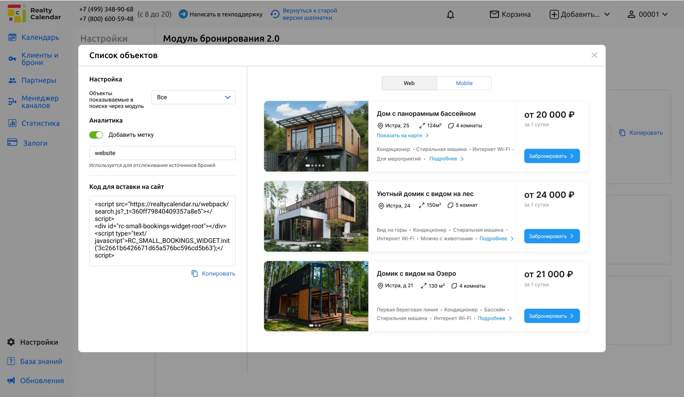Toggle the Добавить метку switch
This screenshot has height=397, width=684.
(96, 135)
